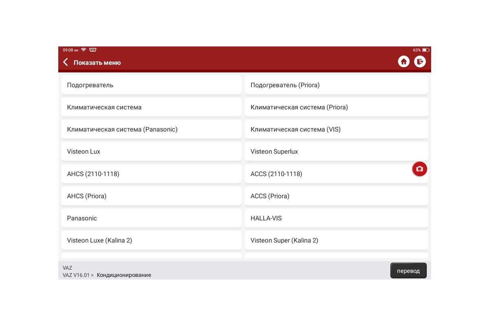Choose Климатическая система (Panasonic)

coord(152,129)
